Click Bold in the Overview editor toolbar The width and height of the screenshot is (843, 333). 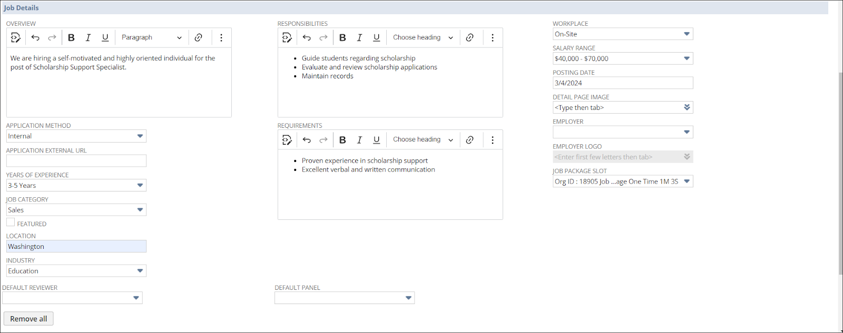(71, 37)
